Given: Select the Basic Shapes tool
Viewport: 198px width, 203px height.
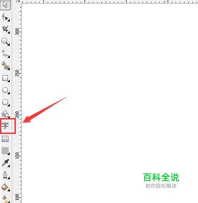Looking at the screenshot, I should [6, 114].
